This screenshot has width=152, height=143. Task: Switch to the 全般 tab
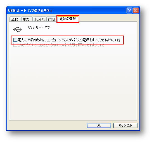point(15,19)
